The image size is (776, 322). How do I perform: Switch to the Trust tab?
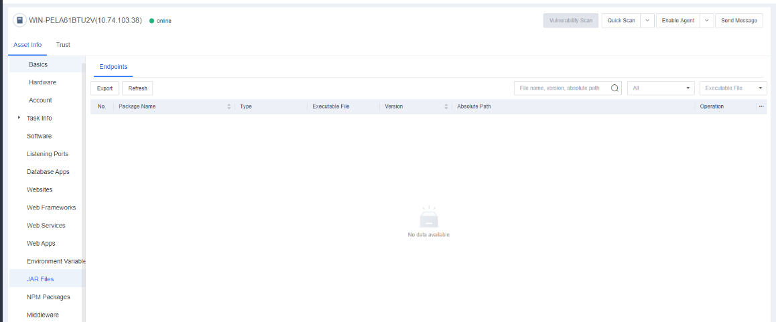pos(63,44)
